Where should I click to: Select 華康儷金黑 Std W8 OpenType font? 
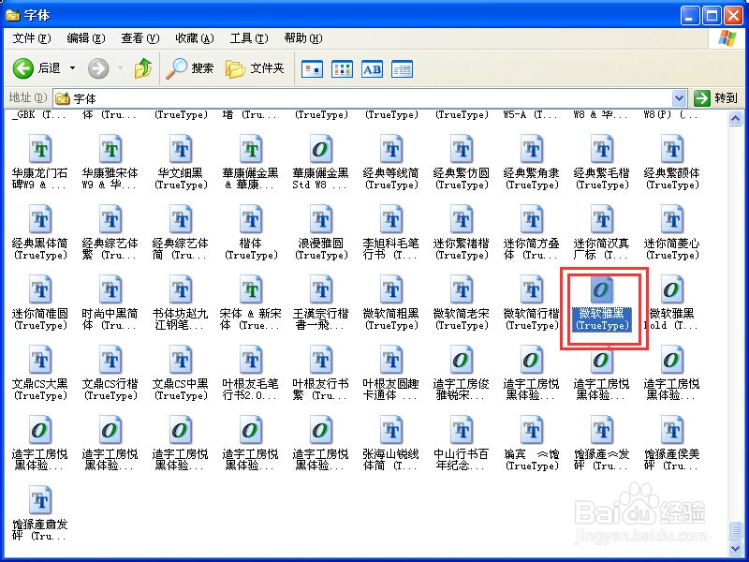click(x=321, y=149)
